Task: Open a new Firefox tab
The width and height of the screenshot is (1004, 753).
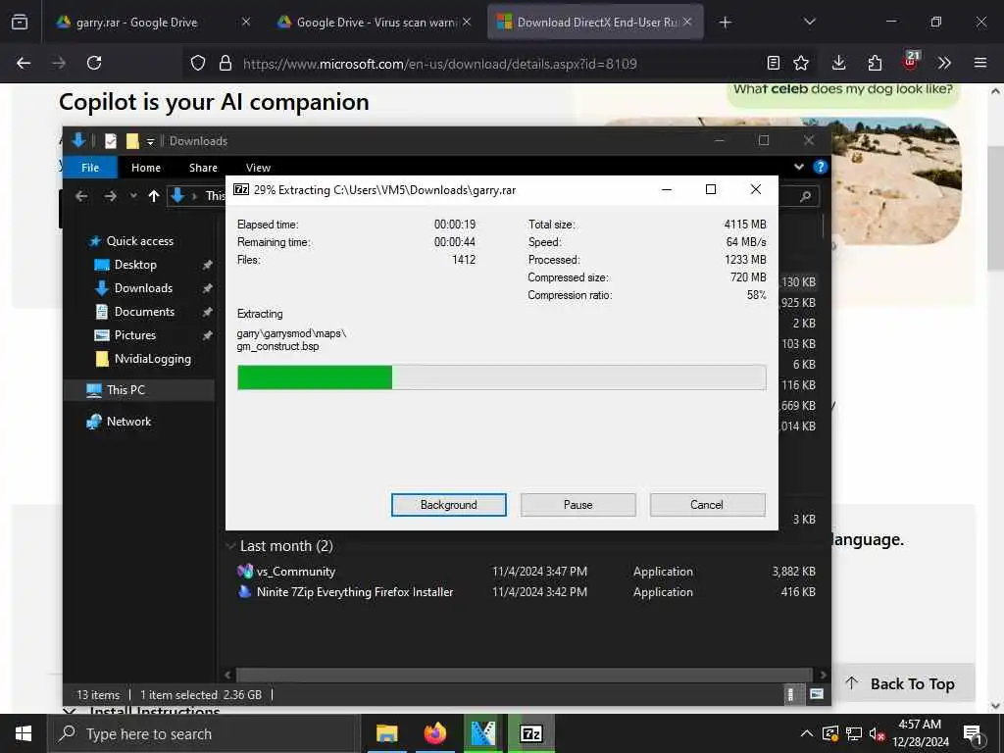Action: click(x=725, y=23)
